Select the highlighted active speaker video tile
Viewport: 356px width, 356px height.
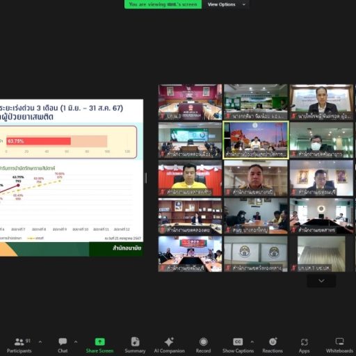click(256, 140)
